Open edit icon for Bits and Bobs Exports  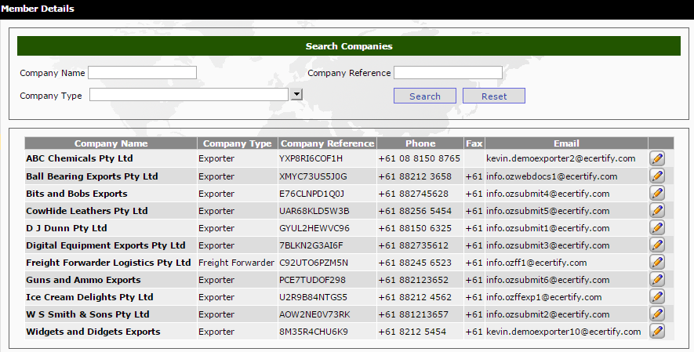click(x=657, y=193)
